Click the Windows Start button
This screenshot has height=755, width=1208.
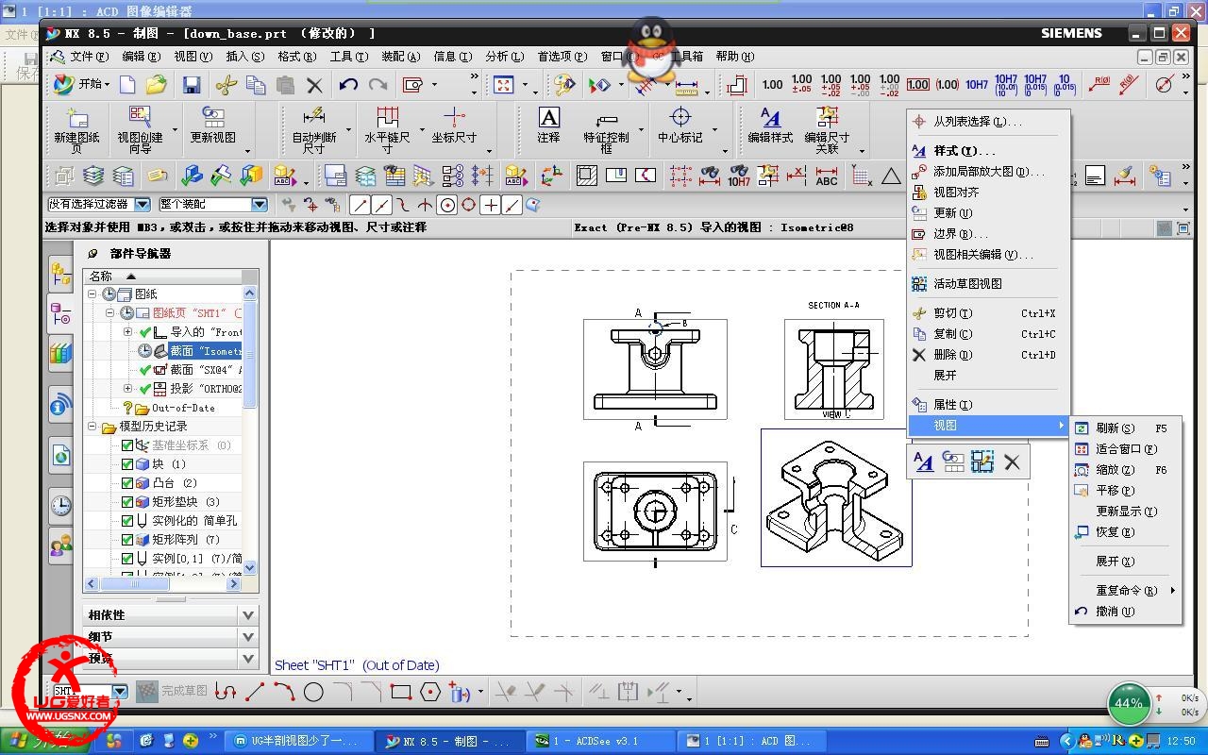[45, 741]
